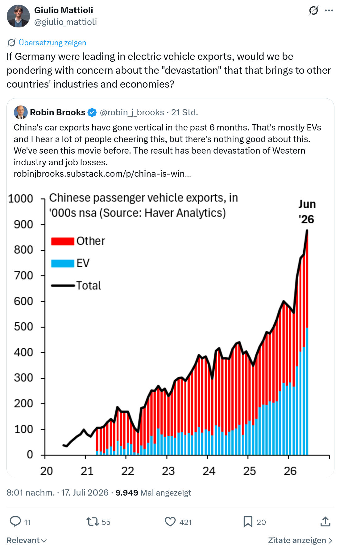Open the robinjbrooks.substack.com link

point(102,174)
